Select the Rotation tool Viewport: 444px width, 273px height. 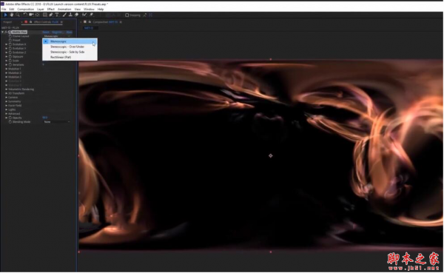25,15
